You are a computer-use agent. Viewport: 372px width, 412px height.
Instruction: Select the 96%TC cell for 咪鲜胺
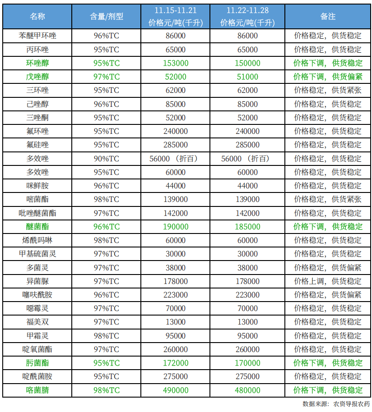pos(106,186)
